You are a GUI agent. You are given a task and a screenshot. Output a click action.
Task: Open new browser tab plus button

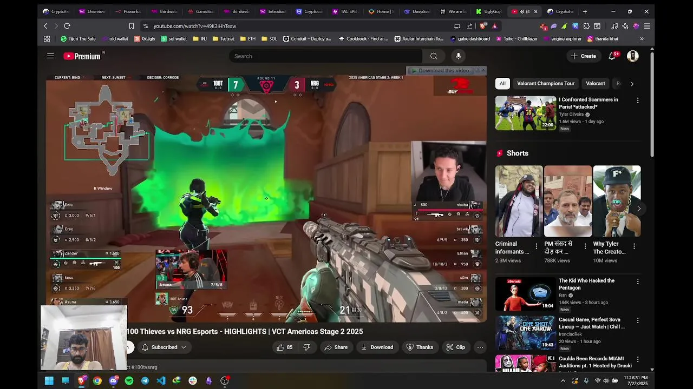pyautogui.click(x=585, y=11)
